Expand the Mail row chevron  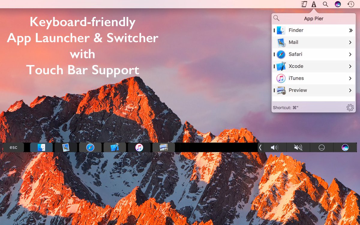point(350,42)
